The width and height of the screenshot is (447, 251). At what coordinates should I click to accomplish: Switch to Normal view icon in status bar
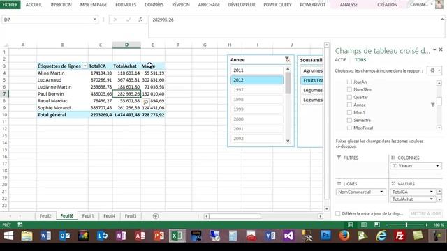(351, 225)
